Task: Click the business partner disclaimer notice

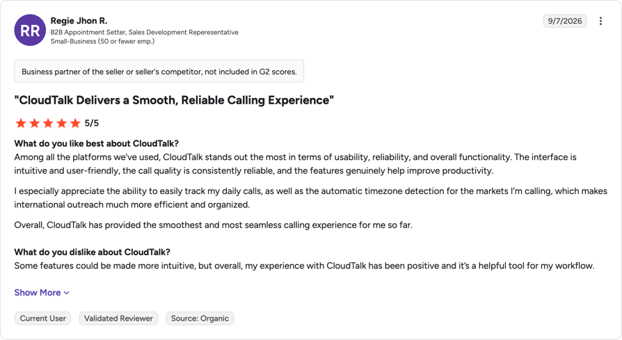Action: tap(159, 72)
